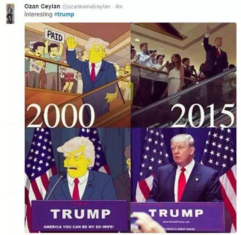The width and height of the screenshot is (241, 235).
Task: Follow the #trump hashtag
Action: click(x=64, y=14)
